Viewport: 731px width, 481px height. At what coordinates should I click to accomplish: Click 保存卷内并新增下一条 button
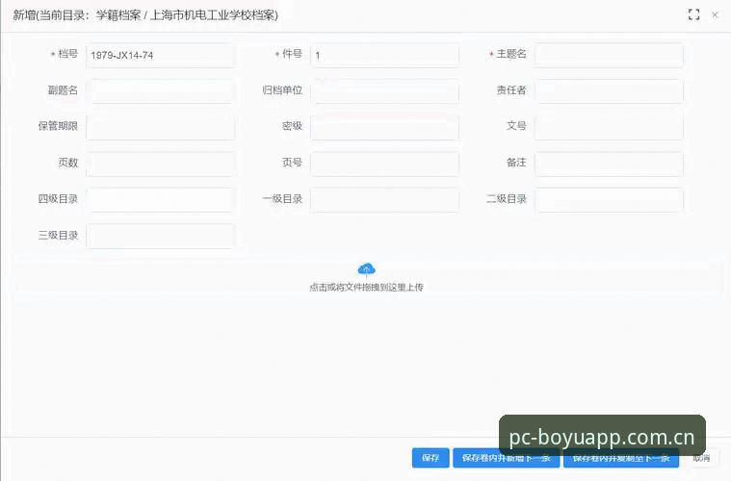(x=506, y=458)
